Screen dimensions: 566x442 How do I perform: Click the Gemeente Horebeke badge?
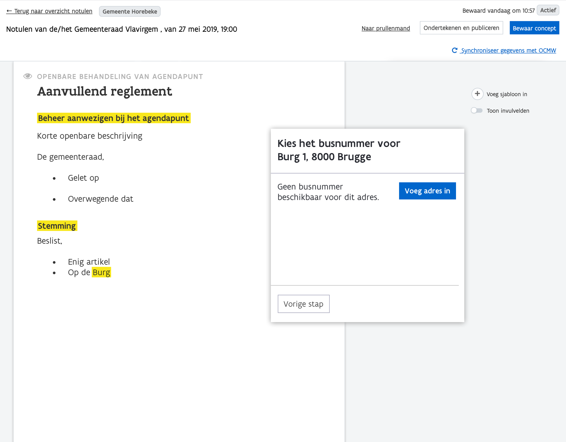[x=130, y=12]
